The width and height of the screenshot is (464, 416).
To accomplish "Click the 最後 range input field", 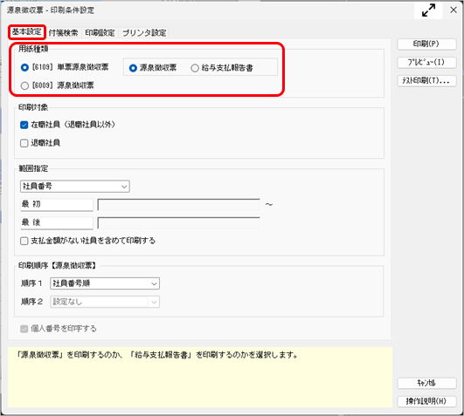I will [x=179, y=223].
